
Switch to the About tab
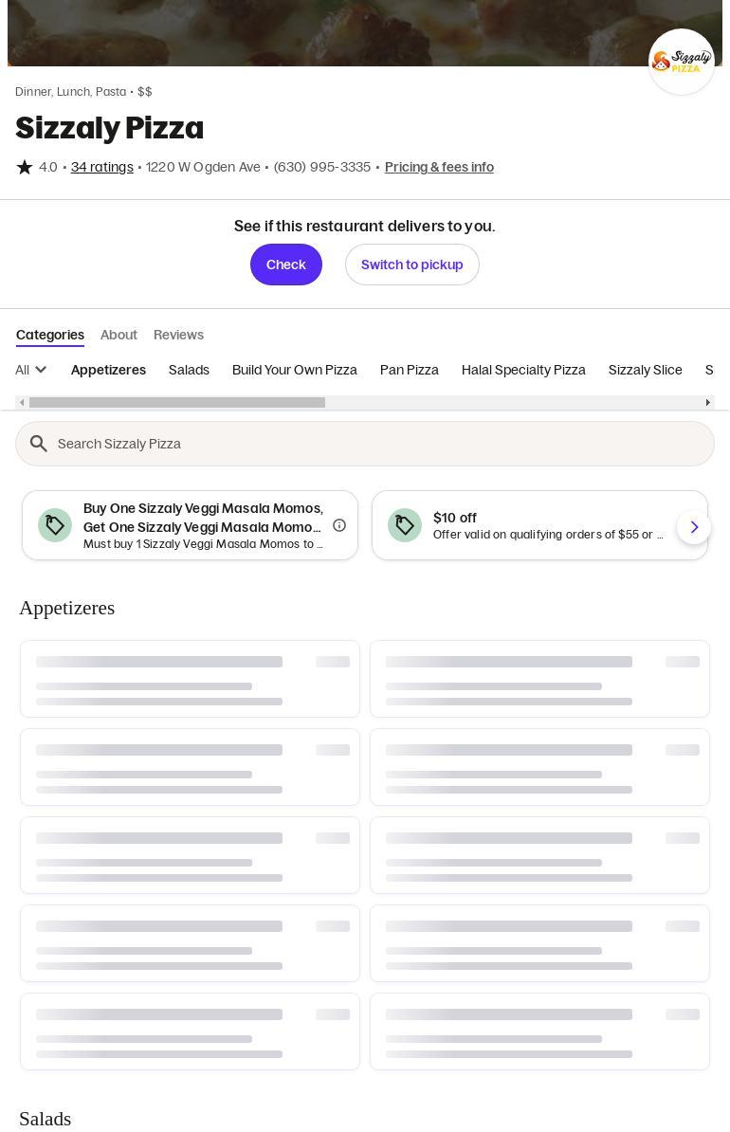point(119,335)
